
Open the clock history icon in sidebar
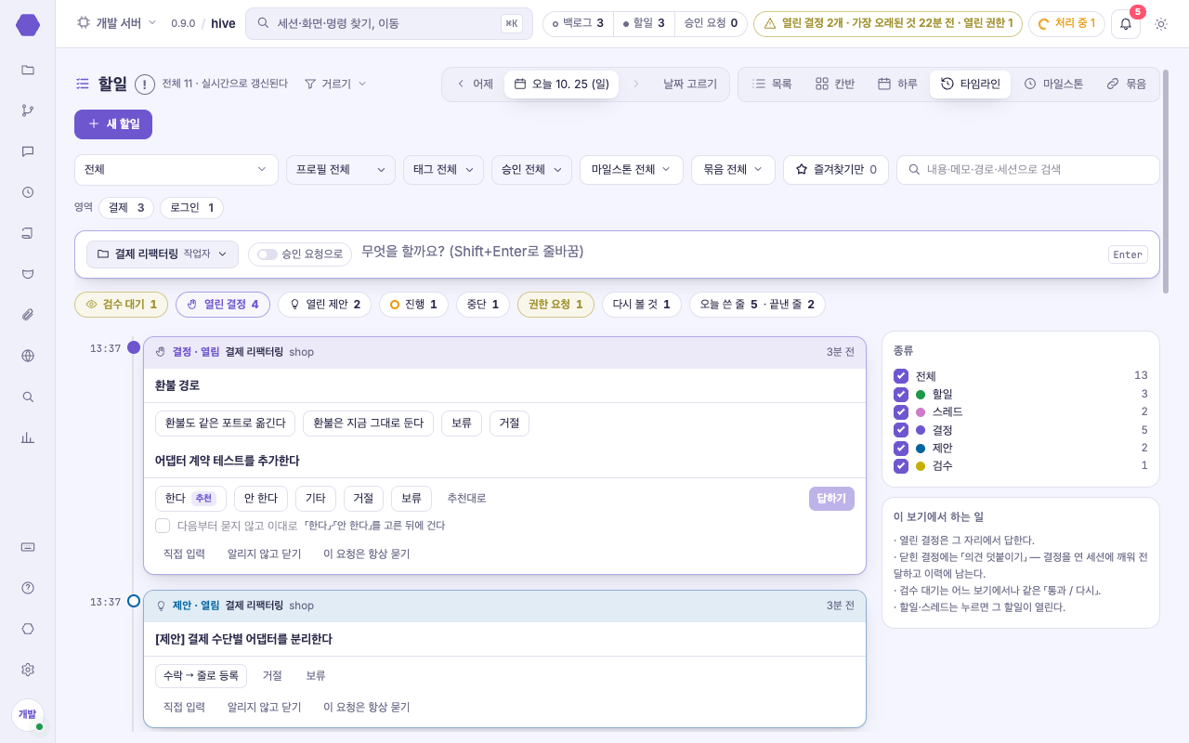click(x=28, y=192)
